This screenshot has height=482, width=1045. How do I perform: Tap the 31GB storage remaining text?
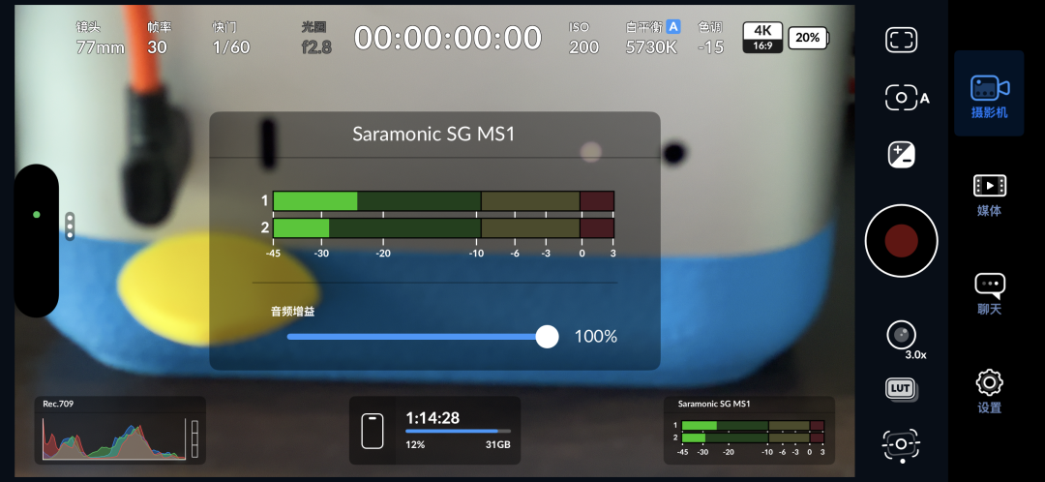(x=498, y=444)
